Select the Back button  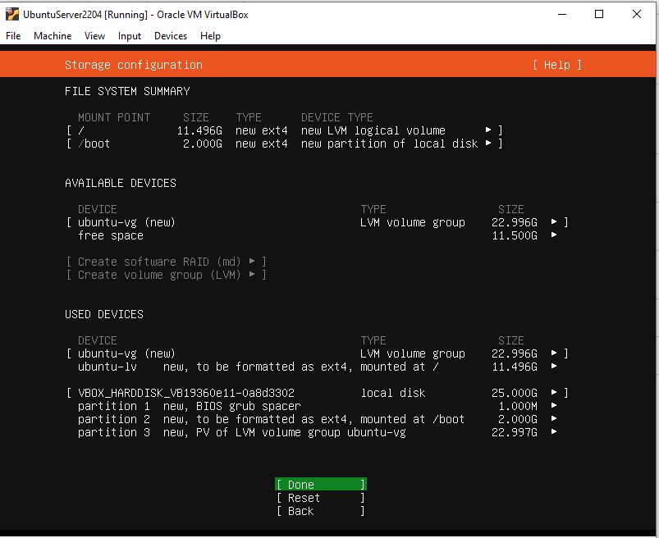321,511
